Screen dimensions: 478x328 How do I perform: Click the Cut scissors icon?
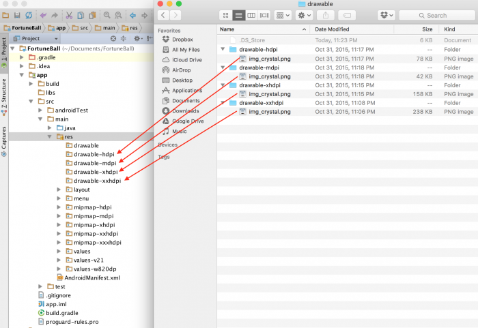click(x=70, y=14)
